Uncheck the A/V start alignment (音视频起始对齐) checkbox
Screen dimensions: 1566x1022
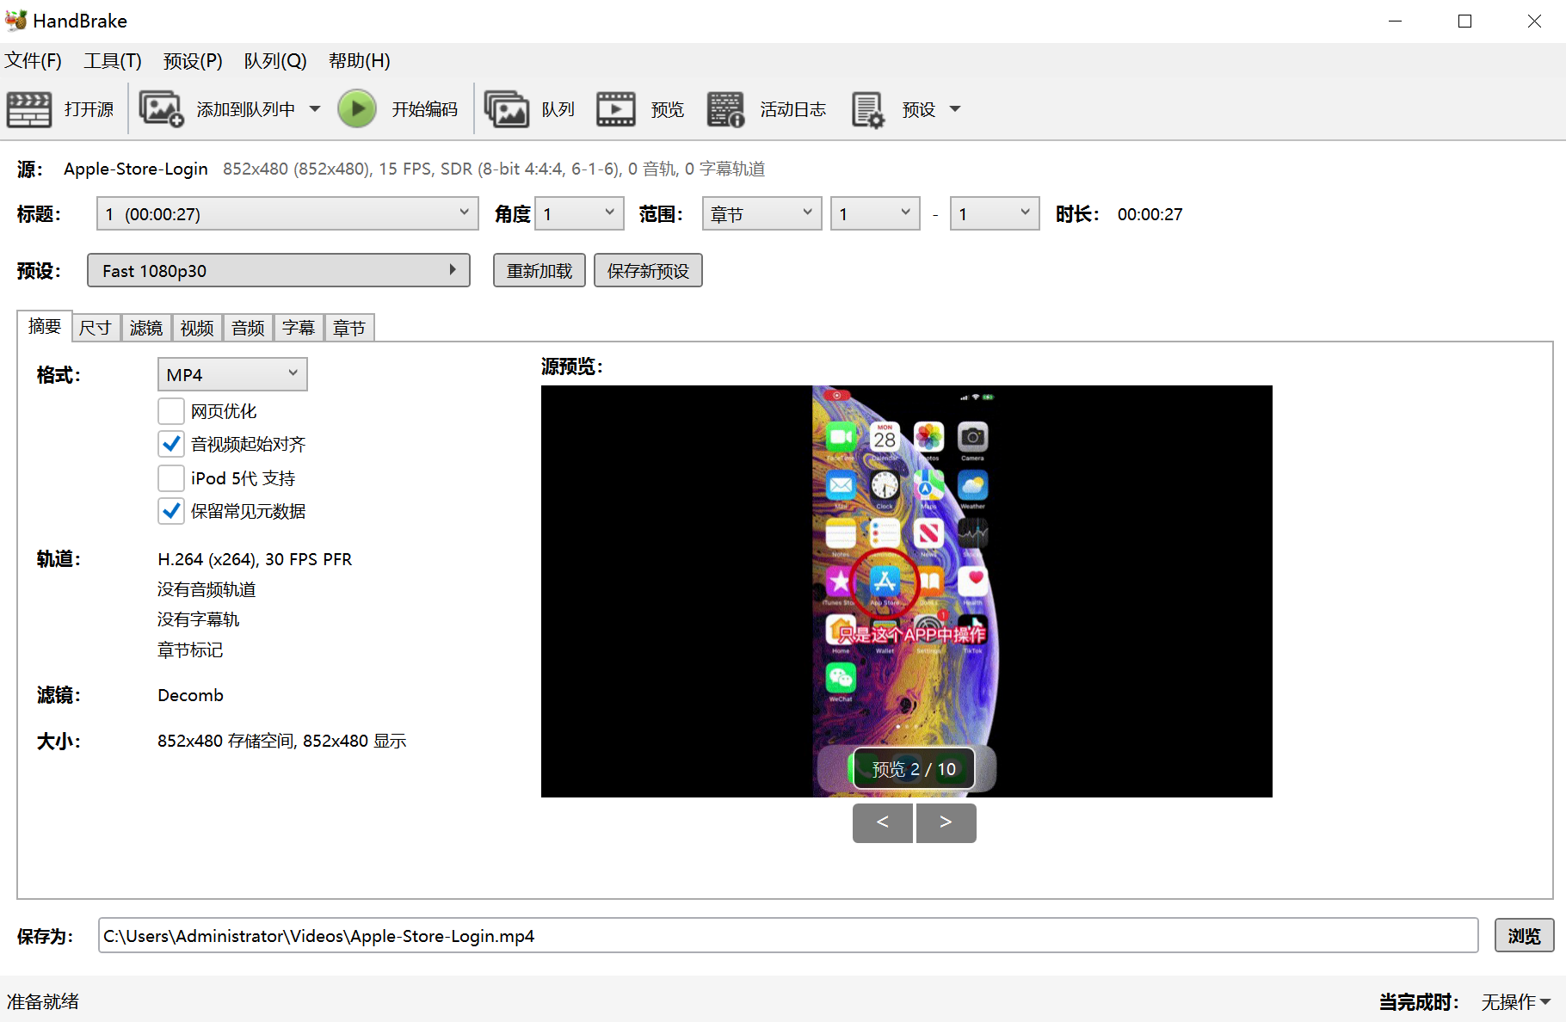[x=171, y=444]
